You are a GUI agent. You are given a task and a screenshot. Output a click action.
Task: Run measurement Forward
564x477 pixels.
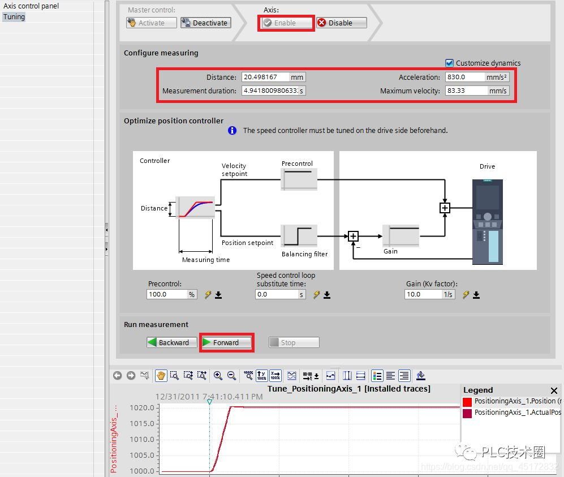point(227,342)
